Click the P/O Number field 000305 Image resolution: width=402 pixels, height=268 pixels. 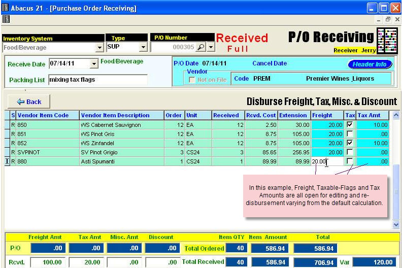click(174, 47)
